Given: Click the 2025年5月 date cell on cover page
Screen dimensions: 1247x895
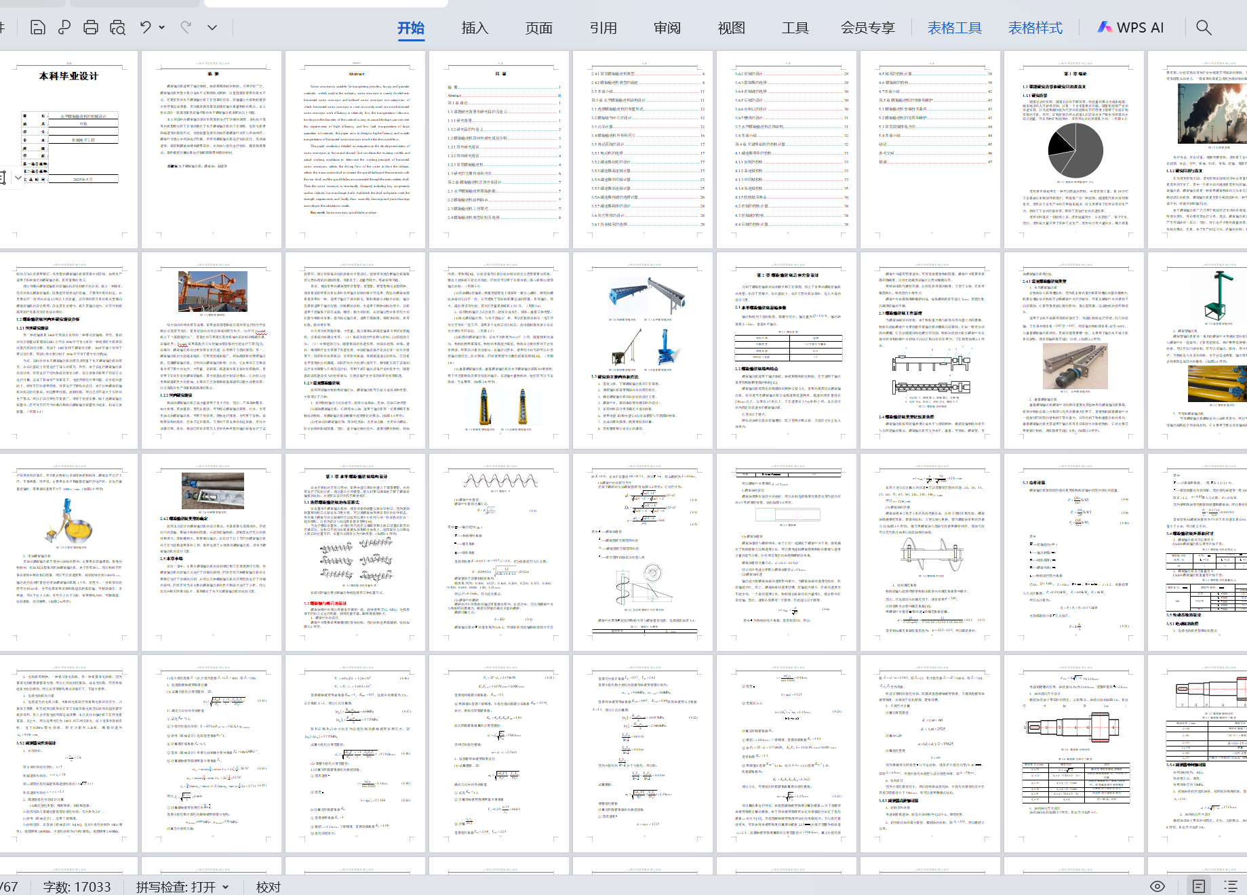Looking at the screenshot, I should coord(83,179).
